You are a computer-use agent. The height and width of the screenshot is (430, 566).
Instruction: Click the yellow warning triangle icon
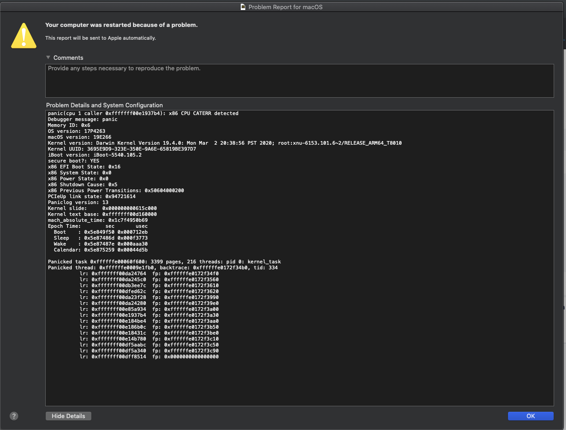pos(24,35)
